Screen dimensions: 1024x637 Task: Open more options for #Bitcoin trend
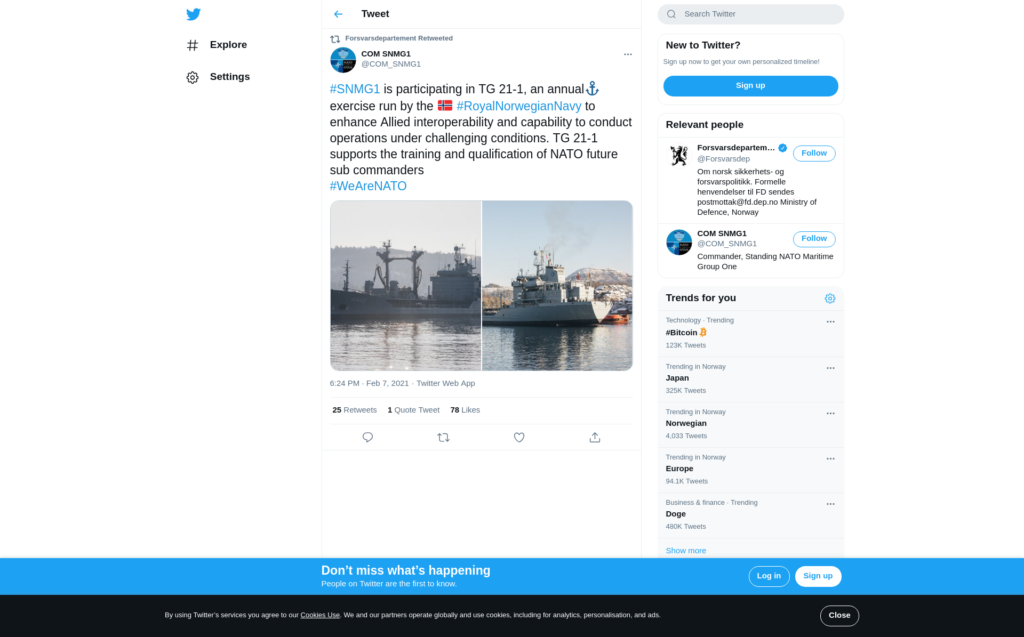pos(830,322)
